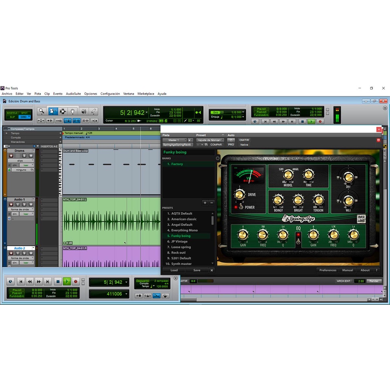Open the main counter format dropdown arrow

[147, 112]
